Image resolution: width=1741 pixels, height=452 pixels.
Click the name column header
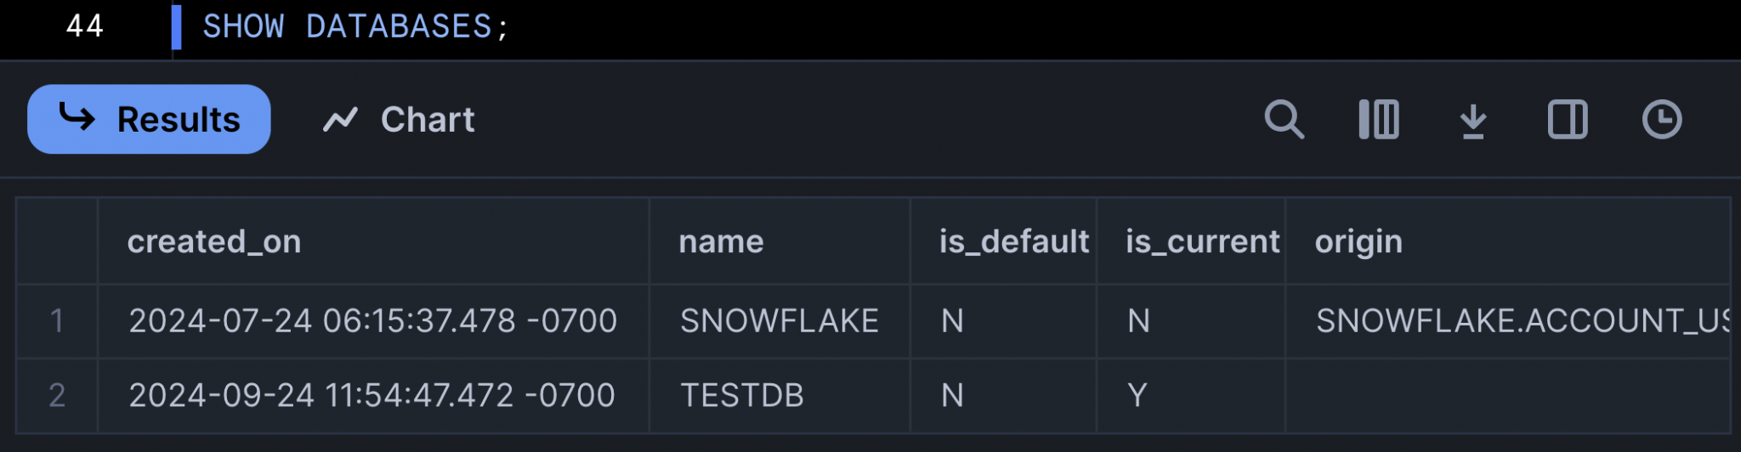pyautogui.click(x=721, y=242)
